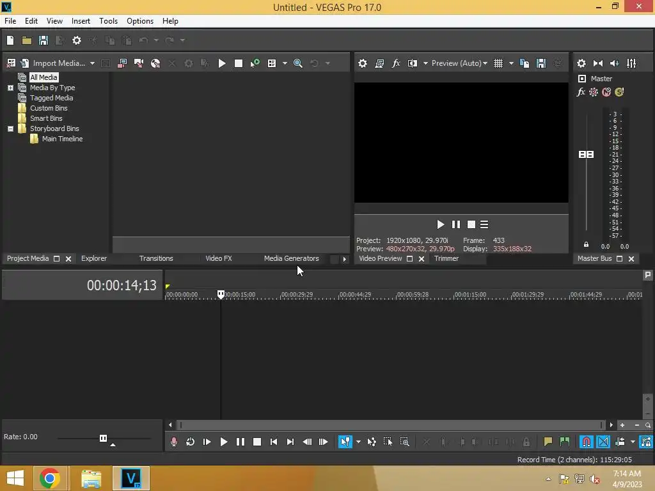Click the Import Media button
Image resolution: width=655 pixels, height=491 pixels.
(54, 63)
